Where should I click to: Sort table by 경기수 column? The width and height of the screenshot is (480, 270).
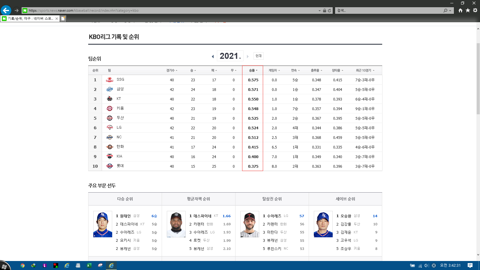[172, 70]
